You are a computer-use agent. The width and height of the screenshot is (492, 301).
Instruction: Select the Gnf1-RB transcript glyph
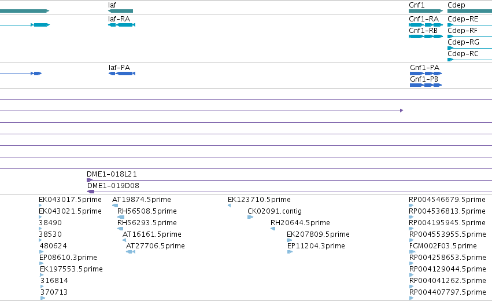[426, 36]
